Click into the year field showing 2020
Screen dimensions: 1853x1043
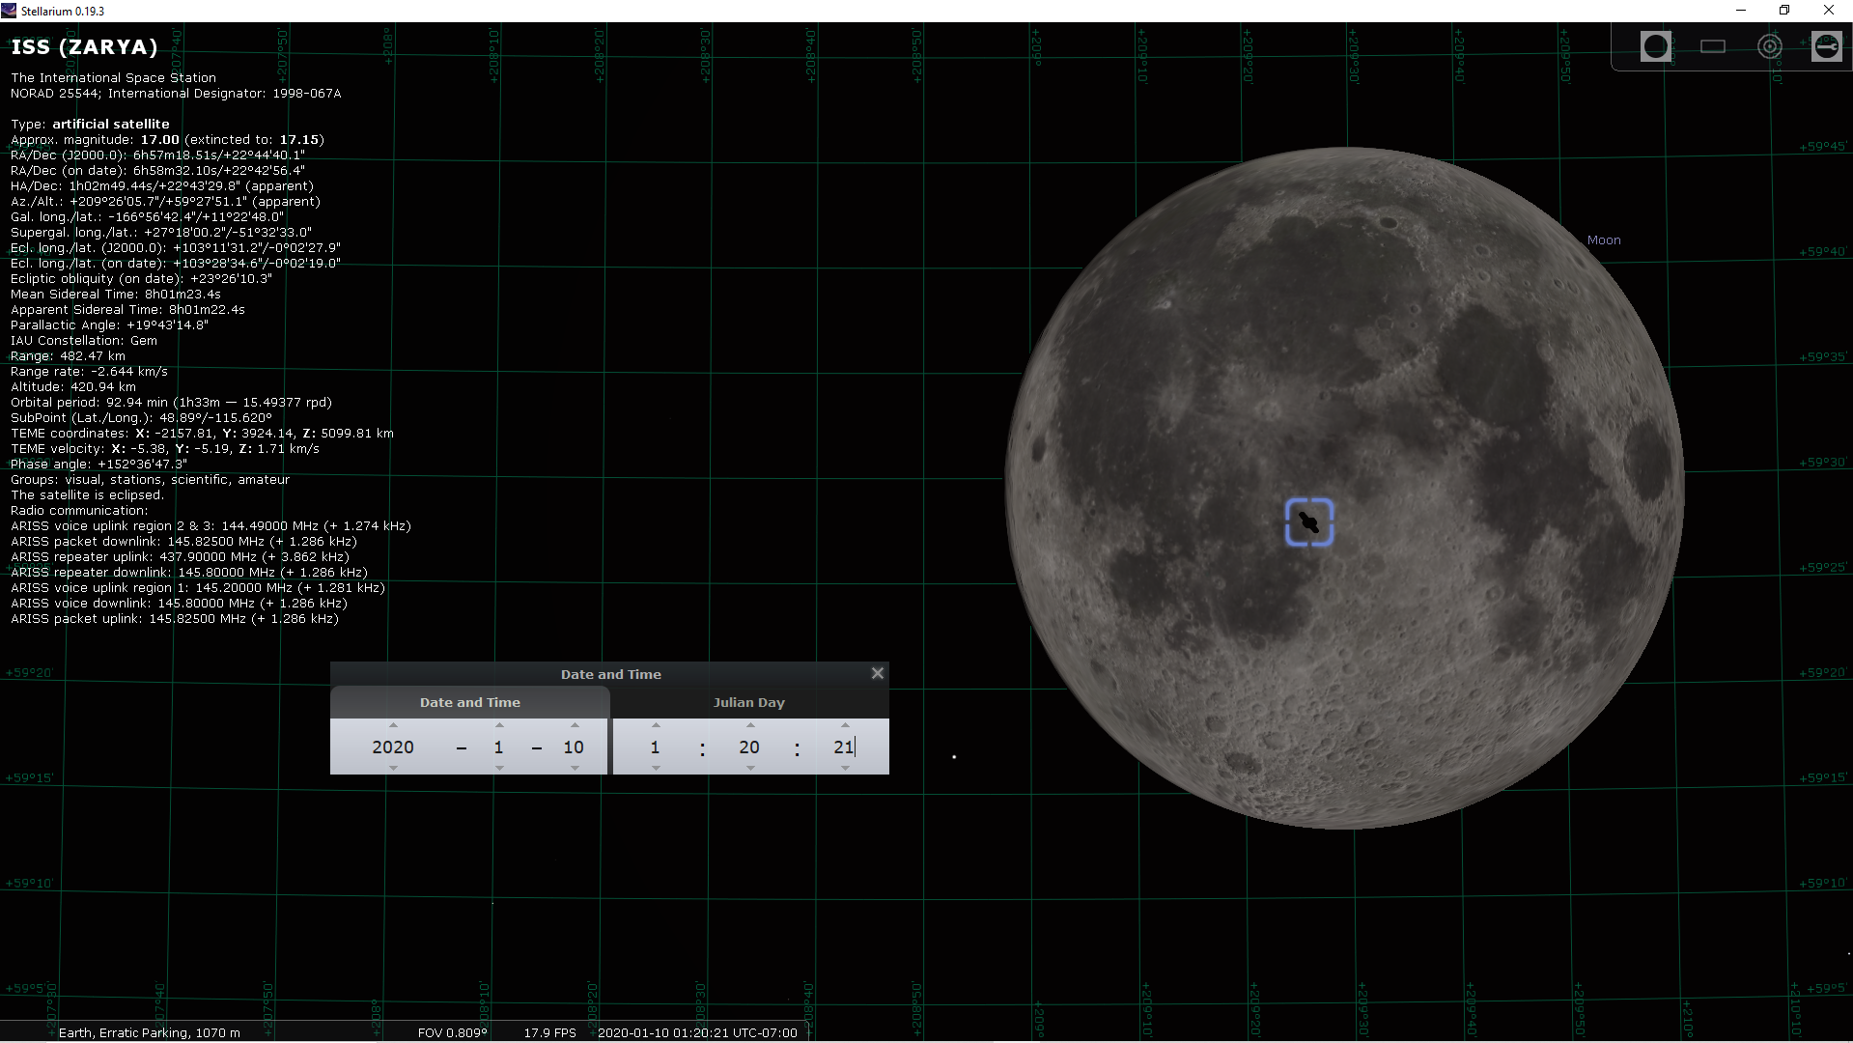[x=392, y=747]
